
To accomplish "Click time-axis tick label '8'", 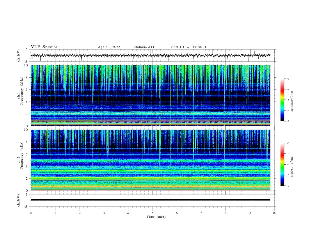I will [x=226, y=213].
